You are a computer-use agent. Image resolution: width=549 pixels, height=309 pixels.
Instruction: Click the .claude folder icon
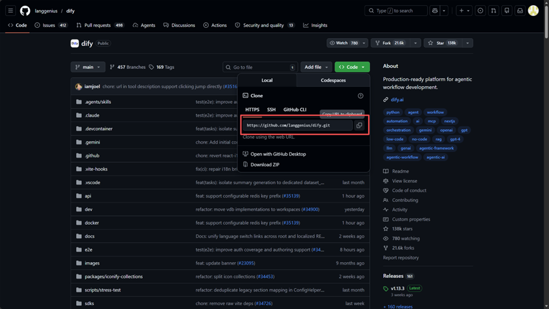coord(79,115)
